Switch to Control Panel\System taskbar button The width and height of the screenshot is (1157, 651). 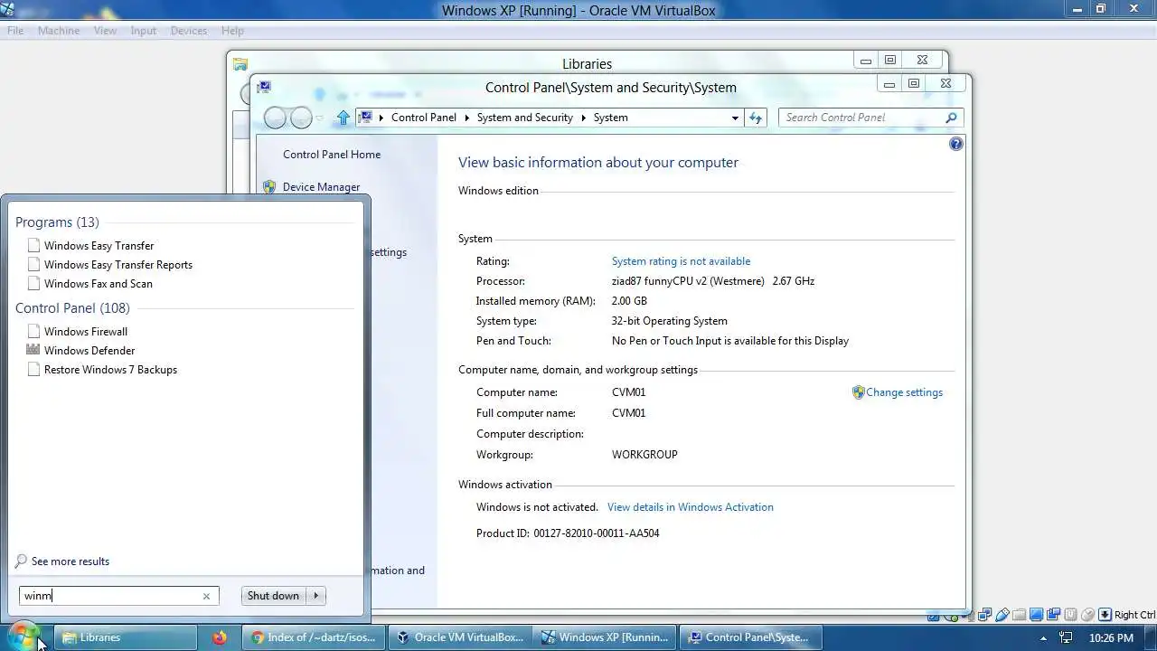coord(749,637)
